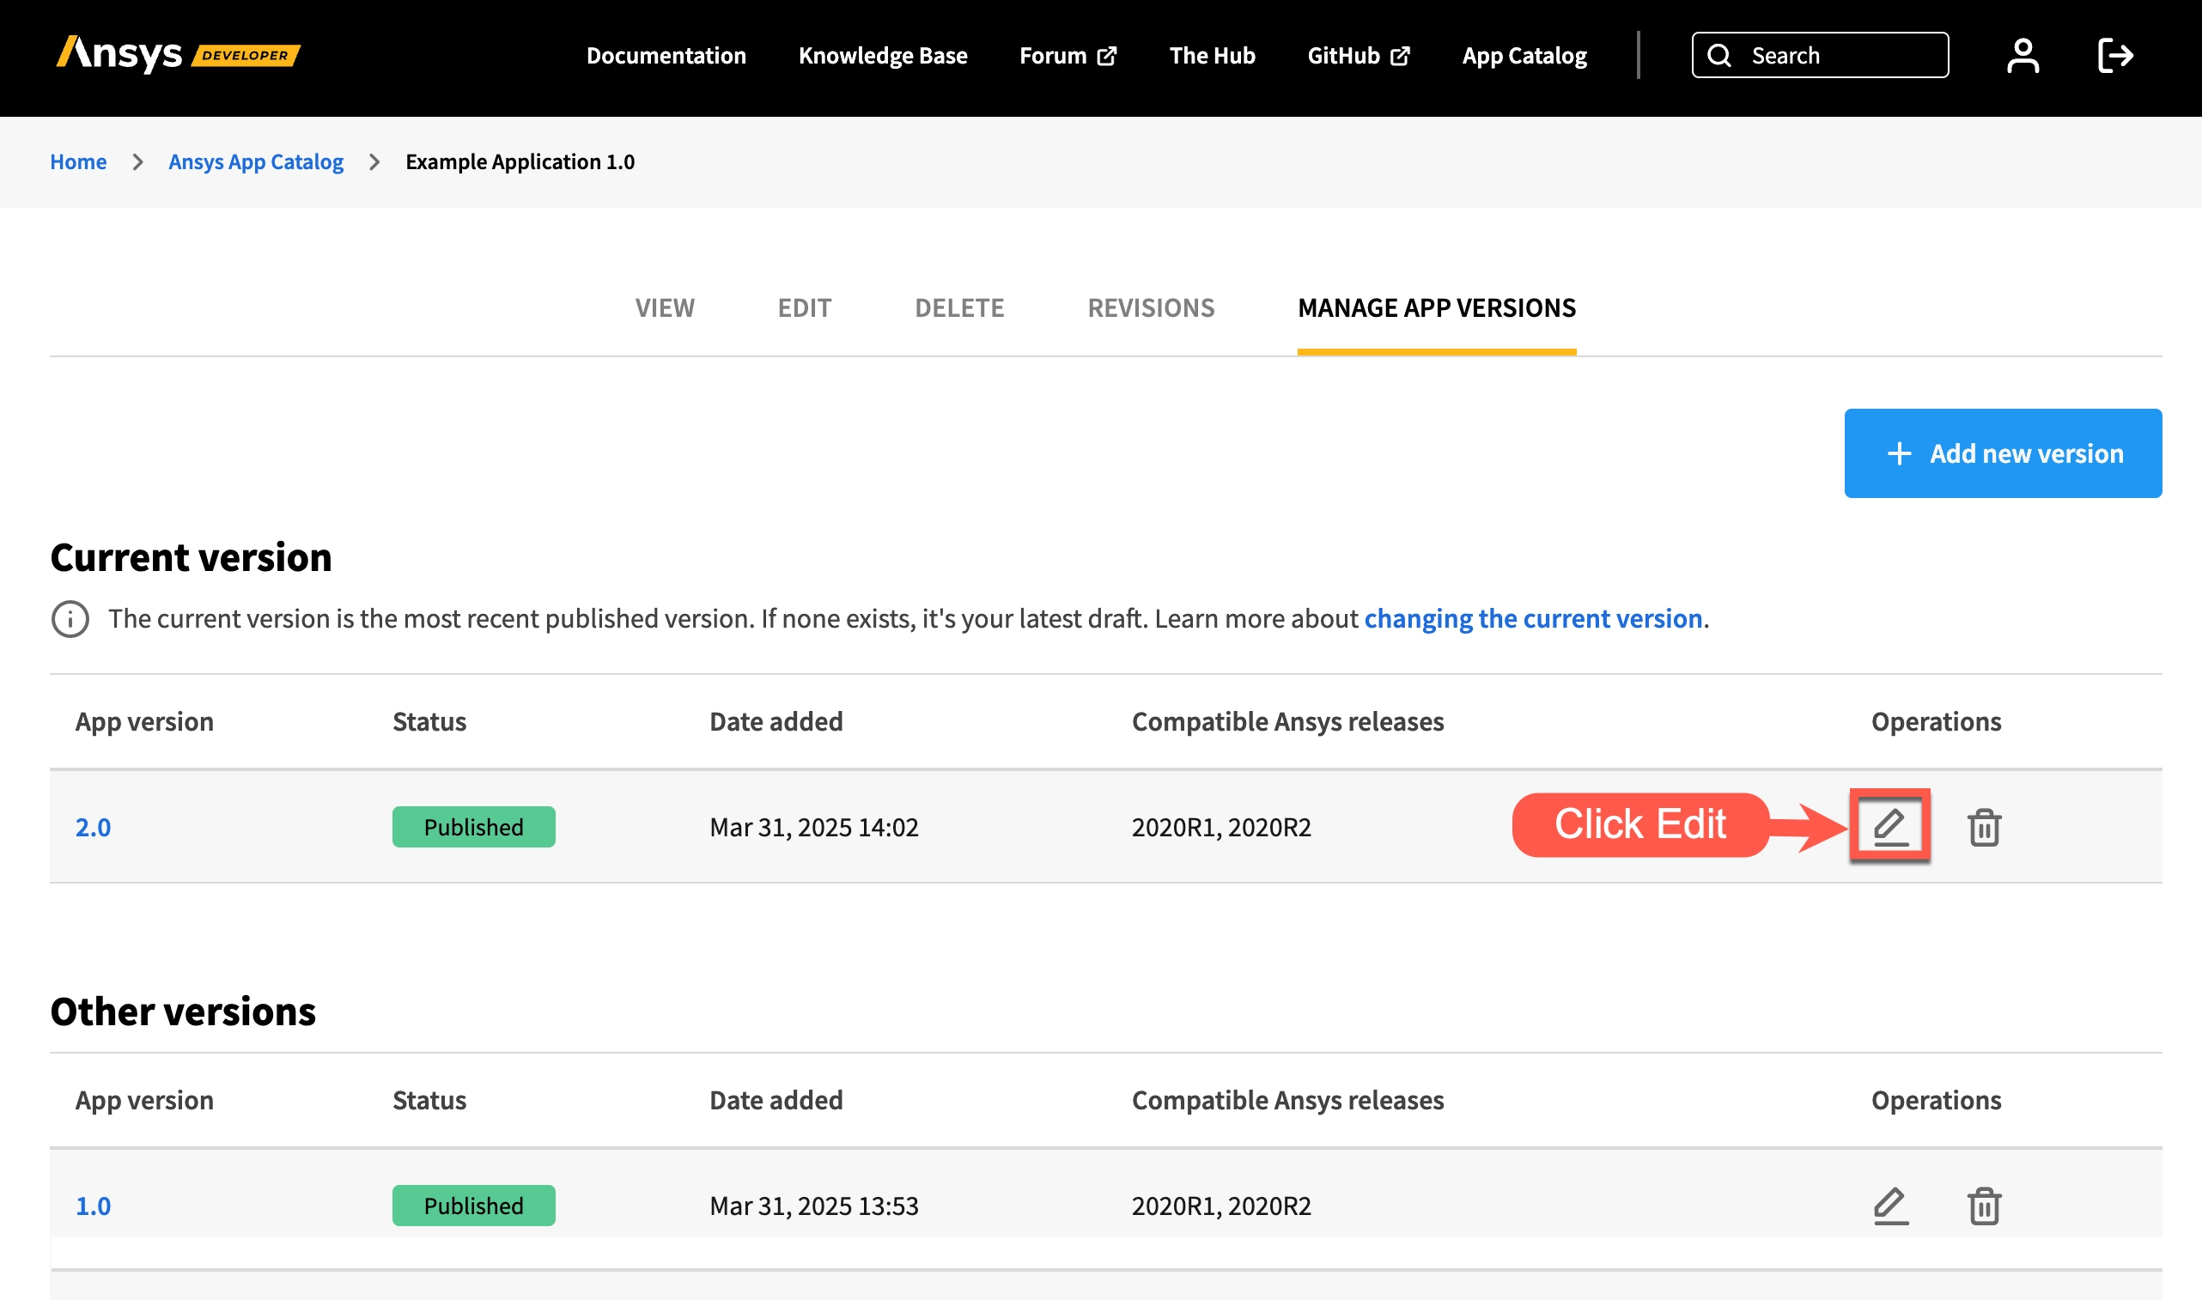2202x1300 pixels.
Task: Click date 'Mar 31, 2025 13:53'
Action: click(813, 1206)
